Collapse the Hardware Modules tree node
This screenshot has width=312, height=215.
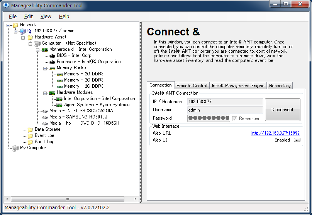45,93
